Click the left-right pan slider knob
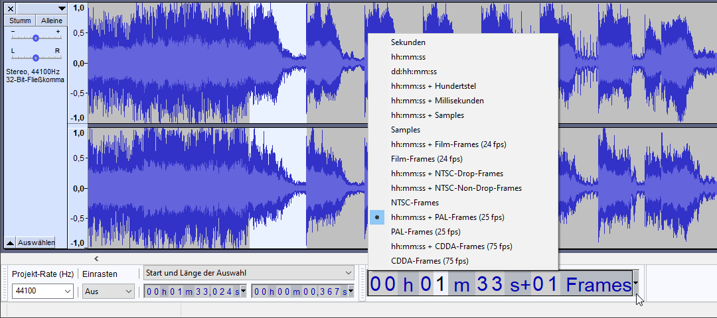 tap(35, 57)
